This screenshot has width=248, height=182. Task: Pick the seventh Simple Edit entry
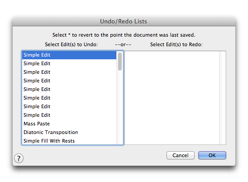pos(69,106)
